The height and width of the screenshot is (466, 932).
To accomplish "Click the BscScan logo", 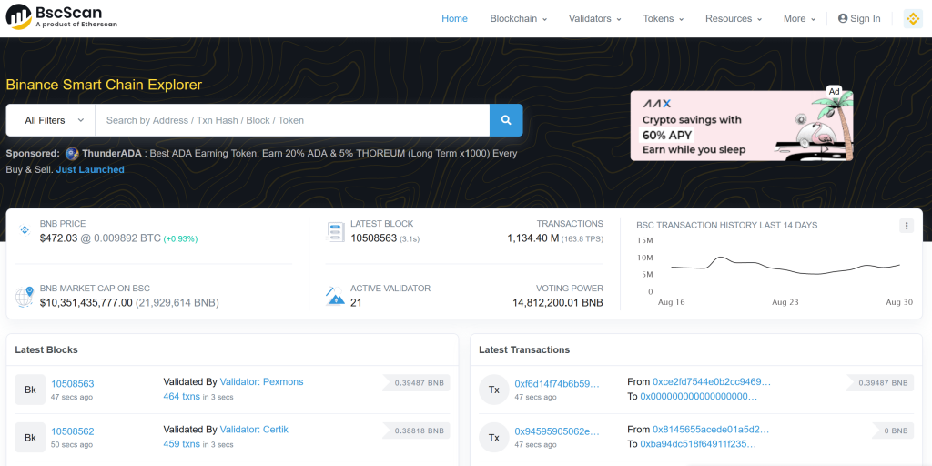I will pyautogui.click(x=62, y=16).
